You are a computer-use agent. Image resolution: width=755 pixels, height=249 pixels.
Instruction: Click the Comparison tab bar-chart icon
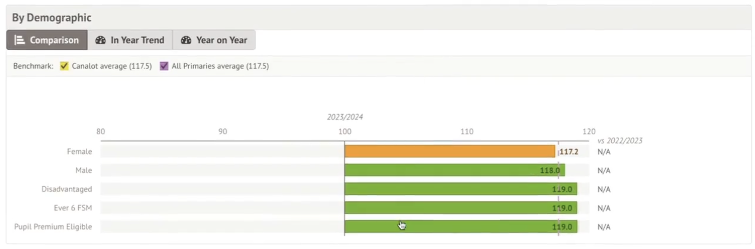(x=19, y=40)
